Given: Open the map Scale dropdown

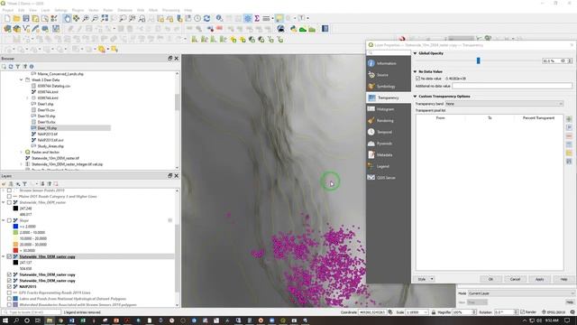Looking at the screenshot, I should tap(426, 312).
